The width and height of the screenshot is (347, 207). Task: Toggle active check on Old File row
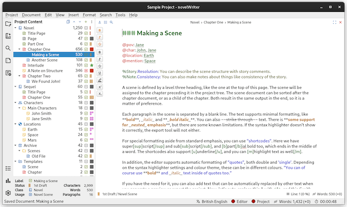pos(86,156)
